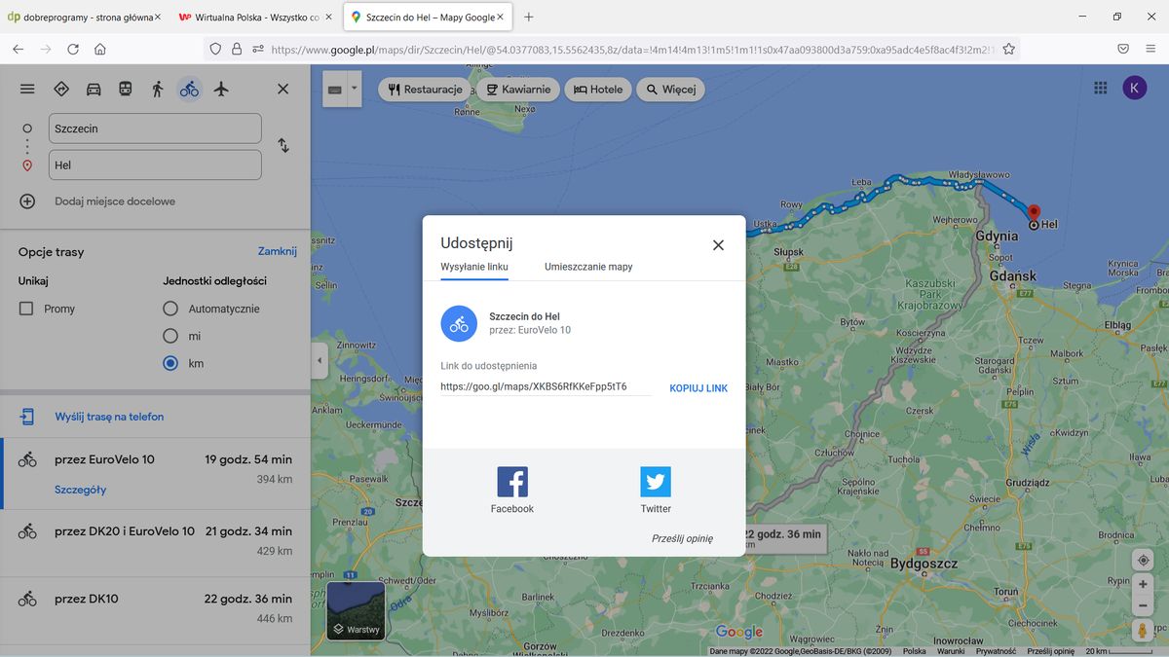Select the cycling travel mode icon
1169x657 pixels.
(189, 88)
